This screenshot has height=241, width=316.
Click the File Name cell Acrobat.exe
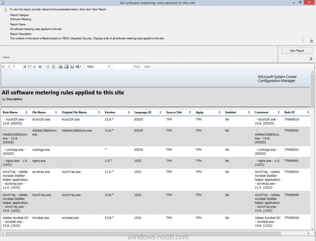tap(41, 218)
